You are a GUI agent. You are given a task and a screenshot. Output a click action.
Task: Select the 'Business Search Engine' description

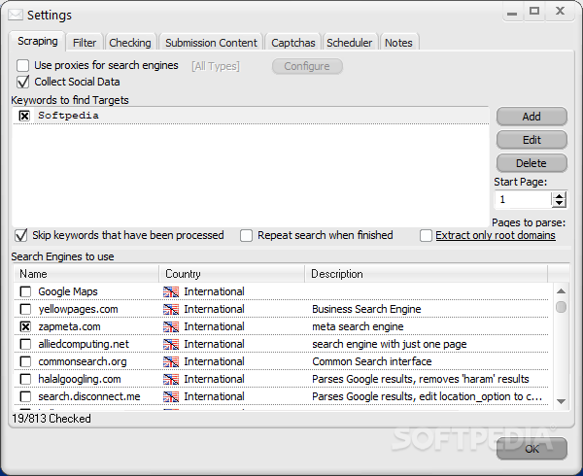366,310
